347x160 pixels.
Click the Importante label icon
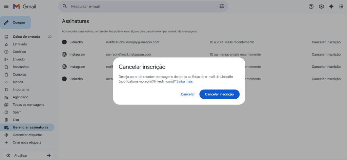click(6, 89)
